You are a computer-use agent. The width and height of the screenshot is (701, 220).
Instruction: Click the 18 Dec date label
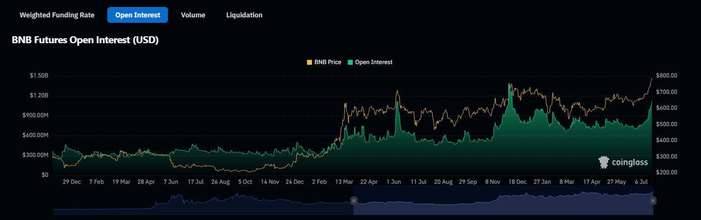[518, 182]
